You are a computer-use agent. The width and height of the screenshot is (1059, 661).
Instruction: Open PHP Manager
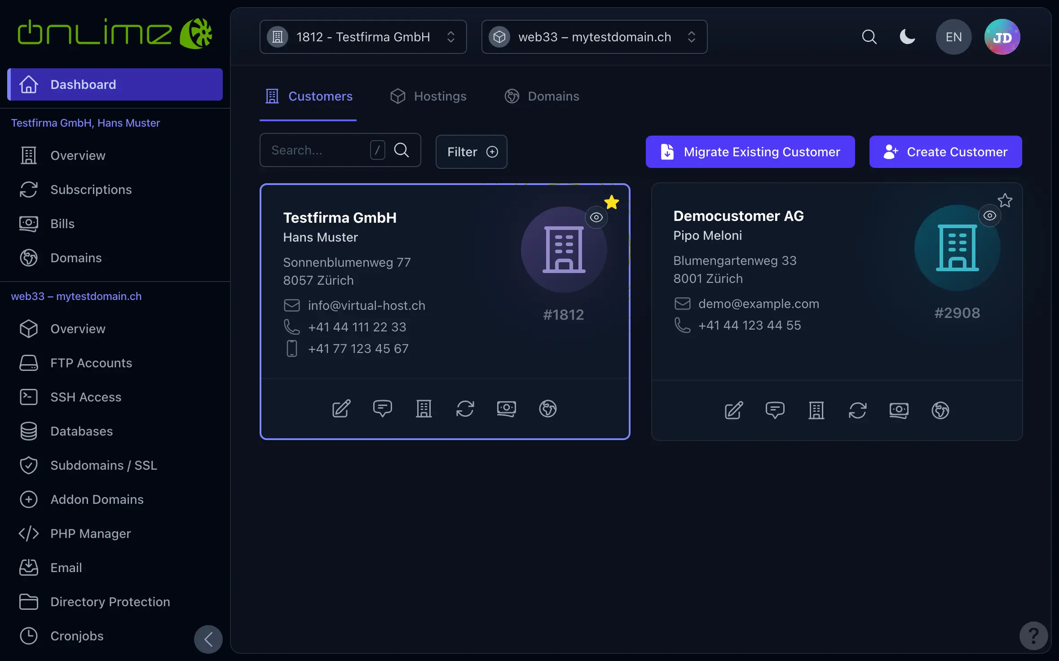(115, 533)
